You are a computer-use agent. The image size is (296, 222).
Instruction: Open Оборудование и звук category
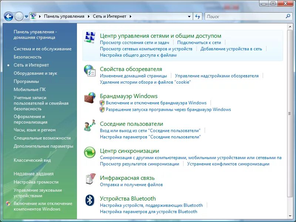coord(35,73)
